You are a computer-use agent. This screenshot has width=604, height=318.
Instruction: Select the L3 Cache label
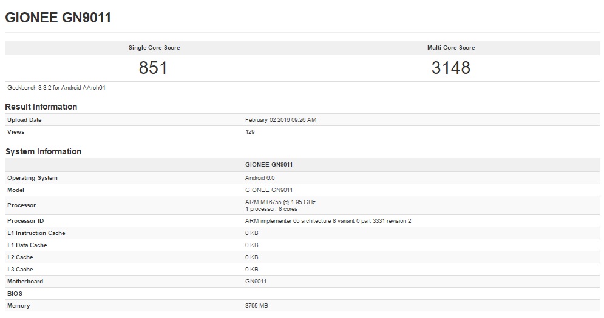[x=20, y=270]
